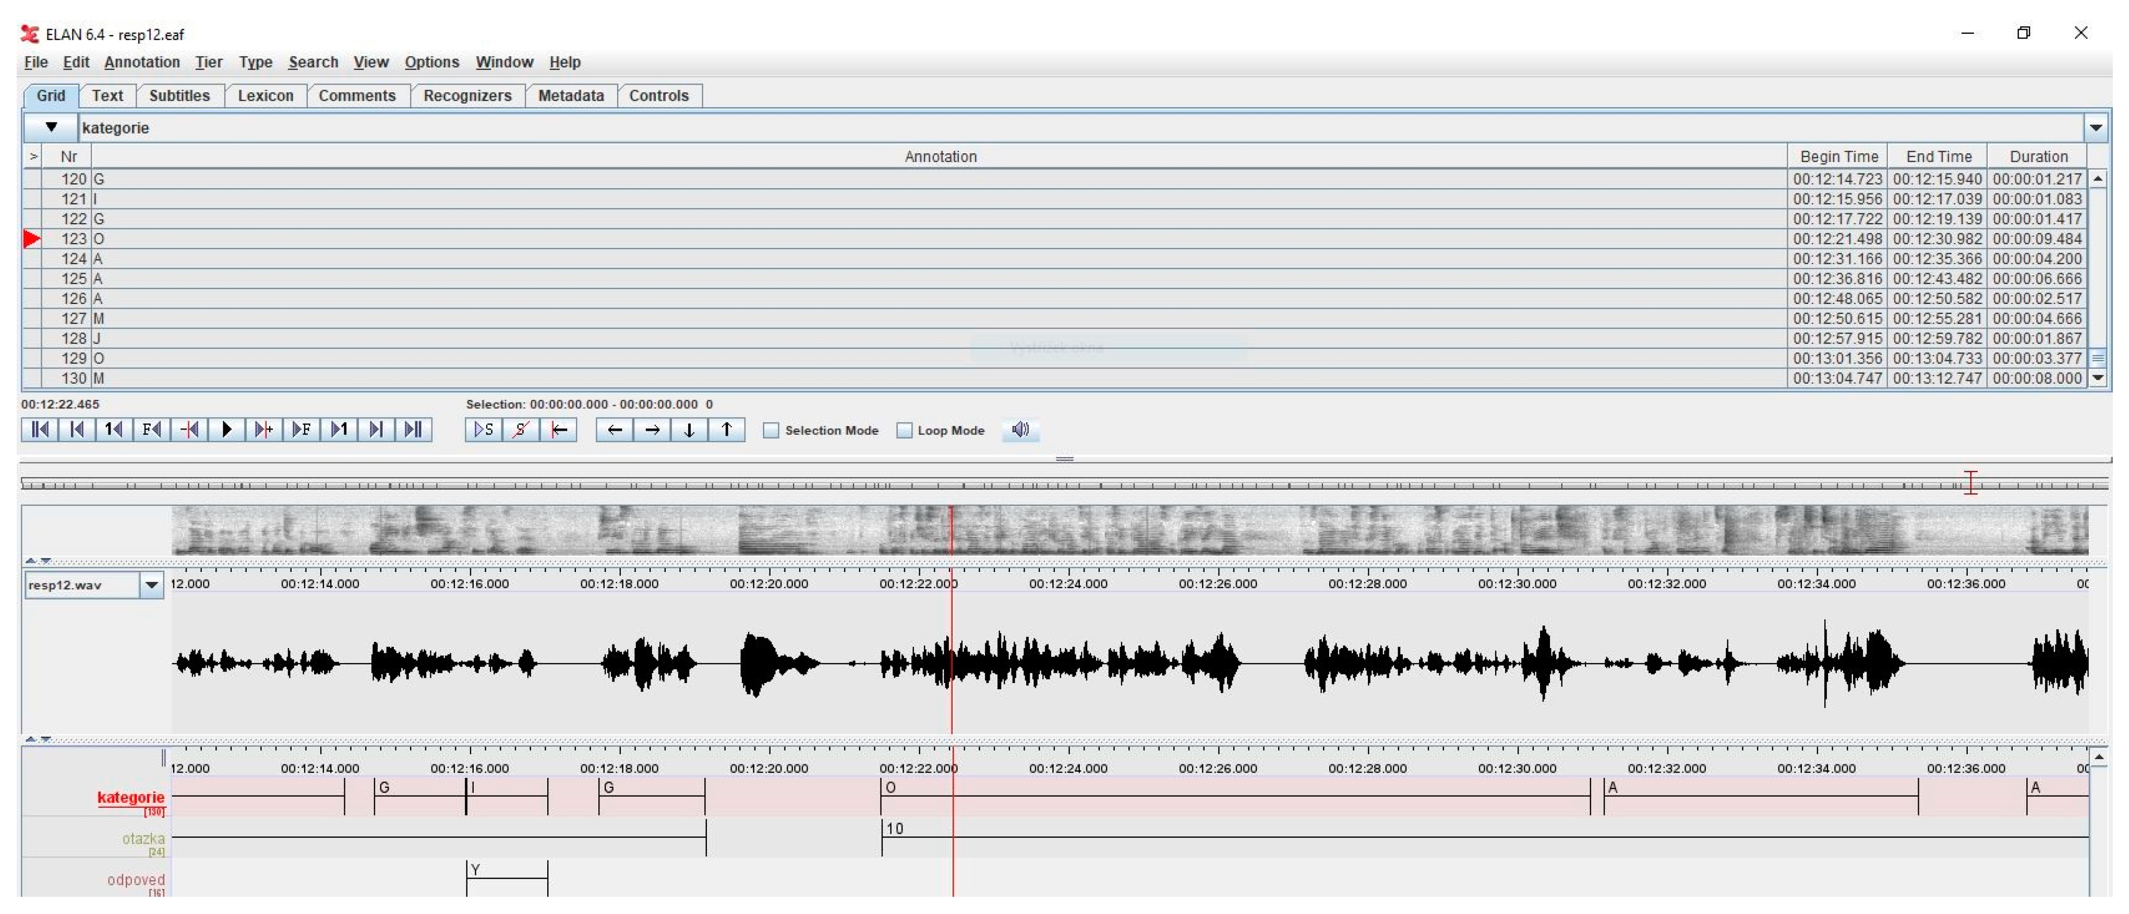Expand resp12.wav audio file dropdown
2129x914 pixels.
[151, 586]
